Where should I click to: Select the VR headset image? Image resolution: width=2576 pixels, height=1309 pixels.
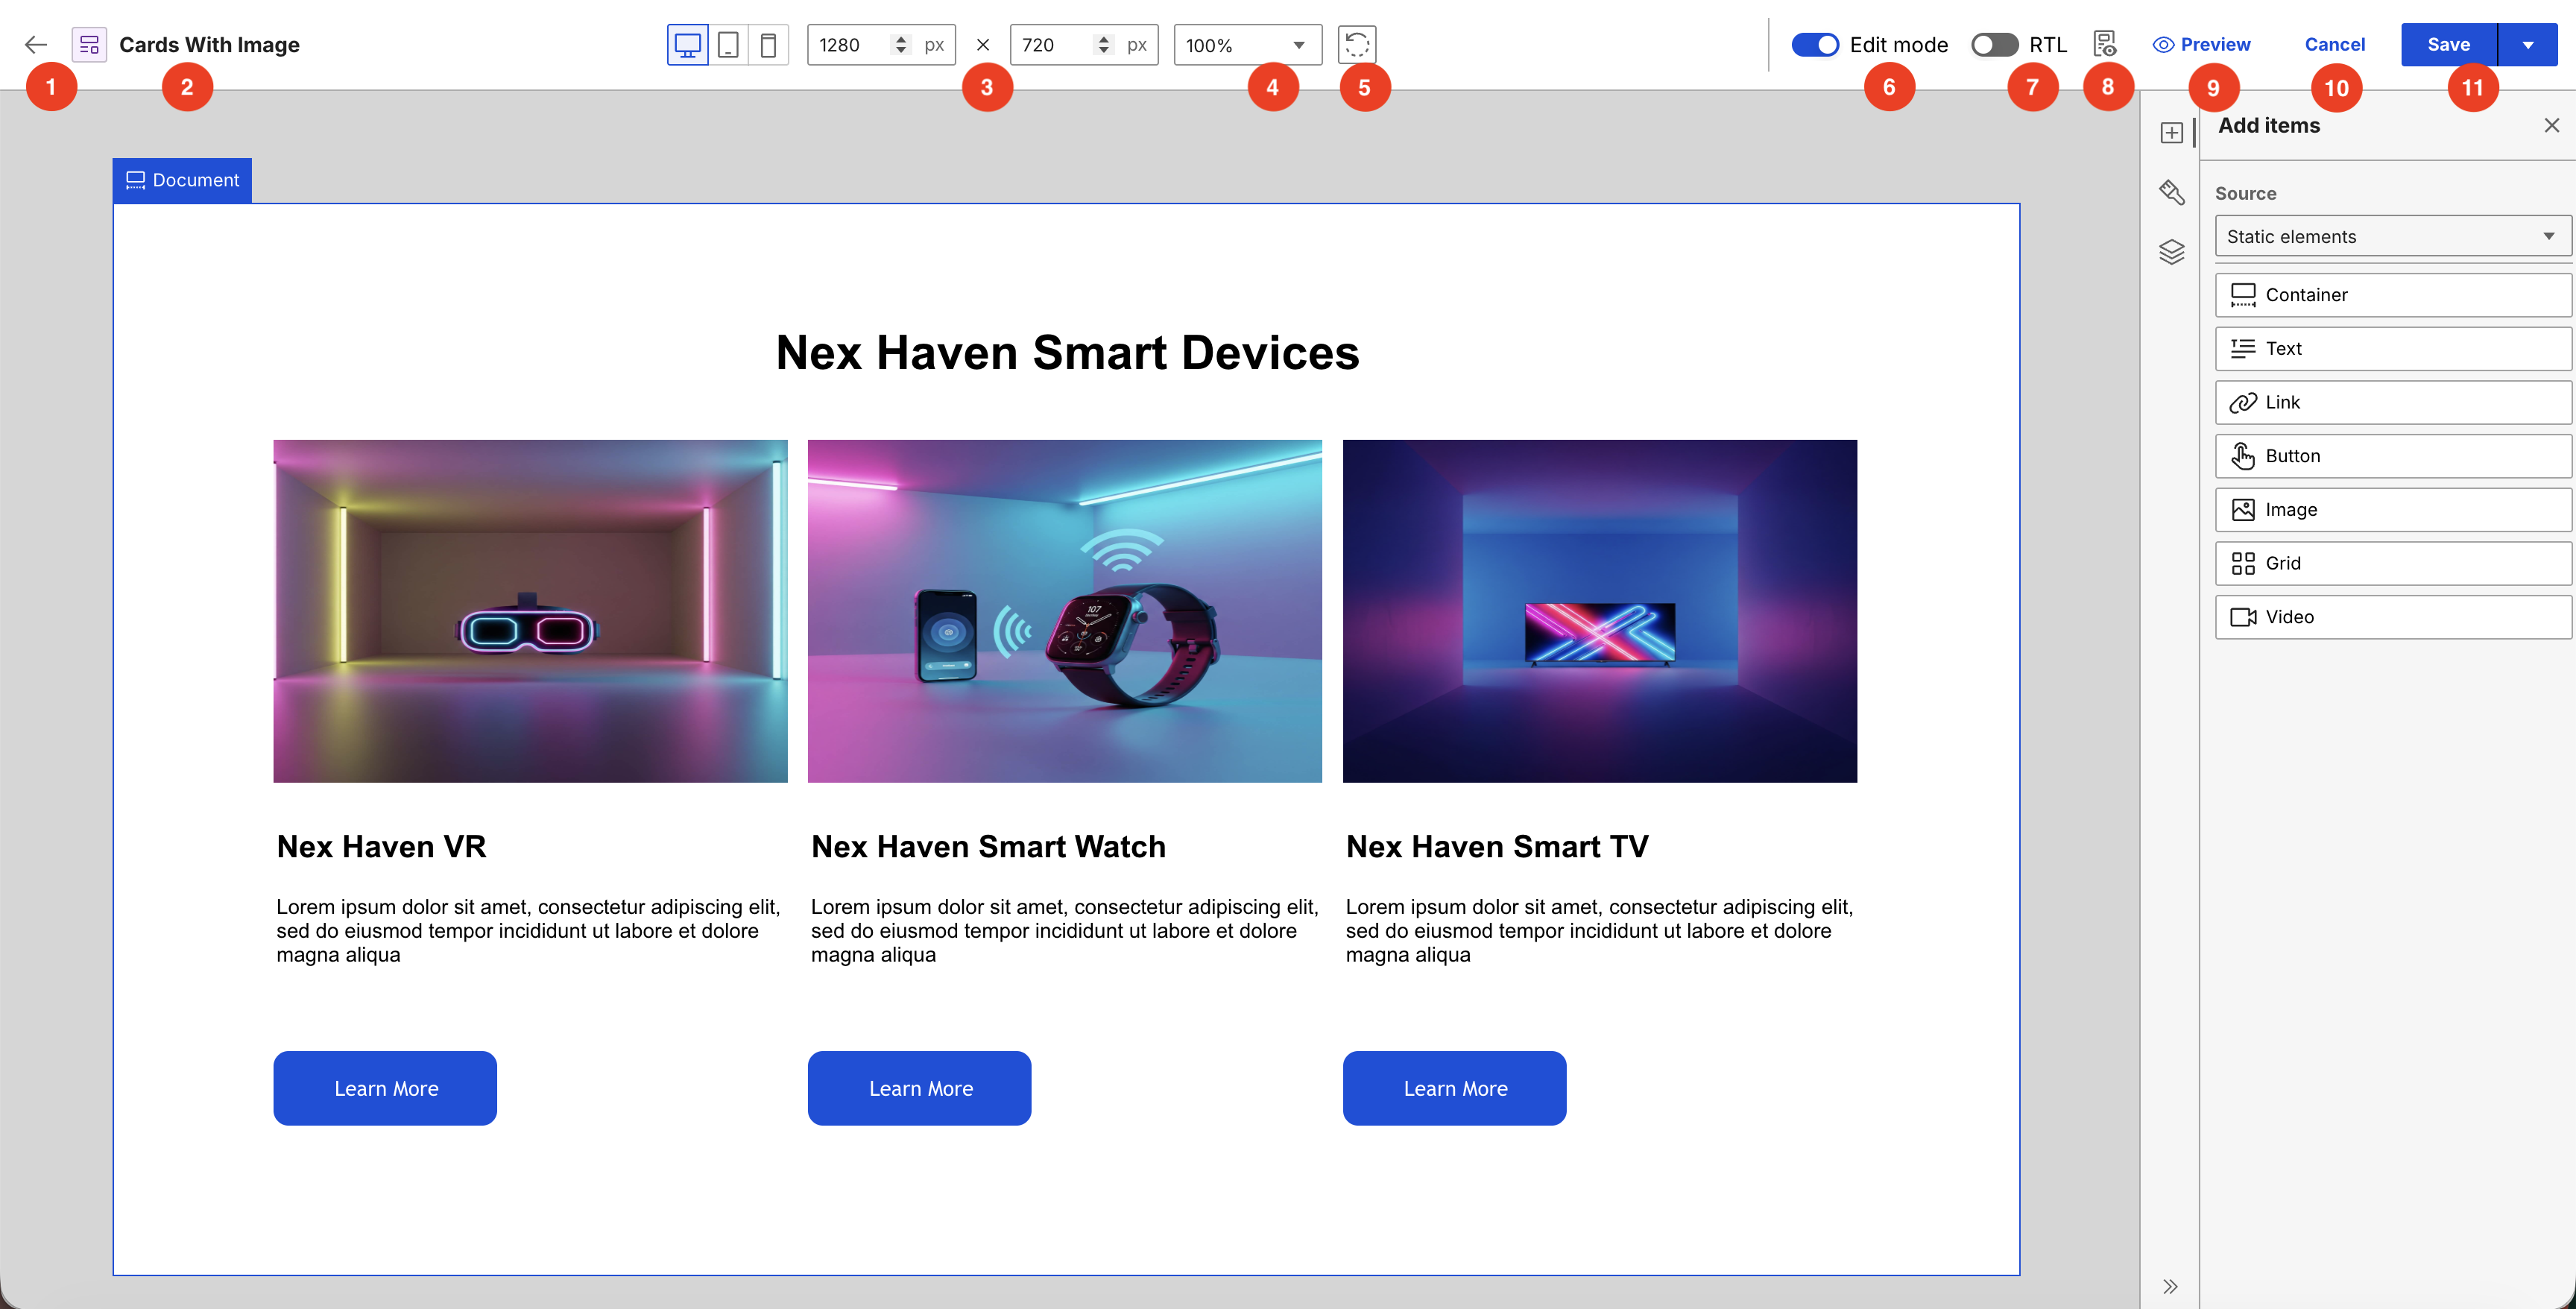tap(530, 611)
